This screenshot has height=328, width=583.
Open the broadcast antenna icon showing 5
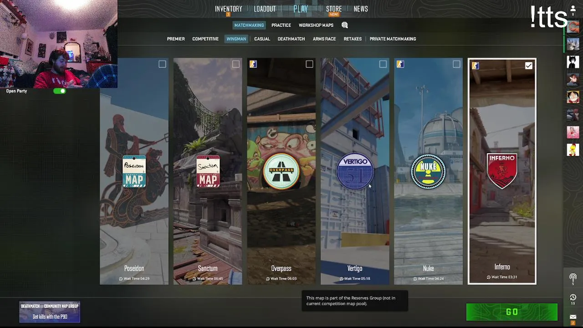573,279
